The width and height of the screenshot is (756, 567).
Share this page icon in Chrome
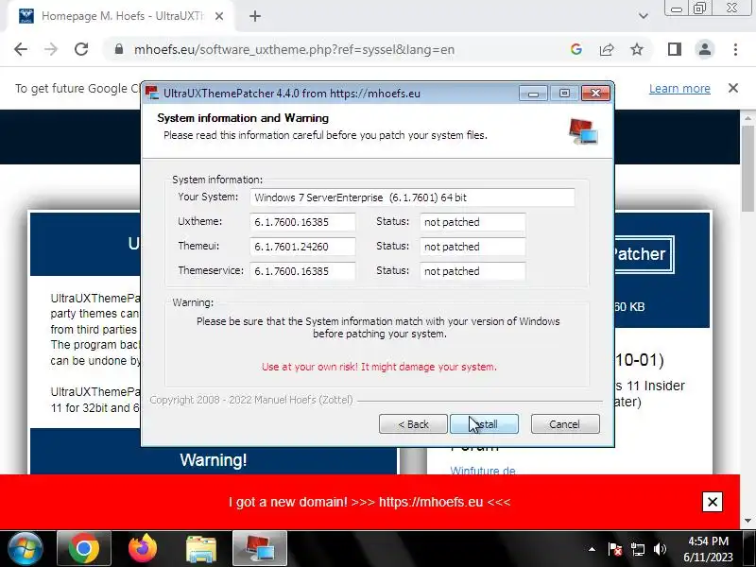[x=607, y=49]
